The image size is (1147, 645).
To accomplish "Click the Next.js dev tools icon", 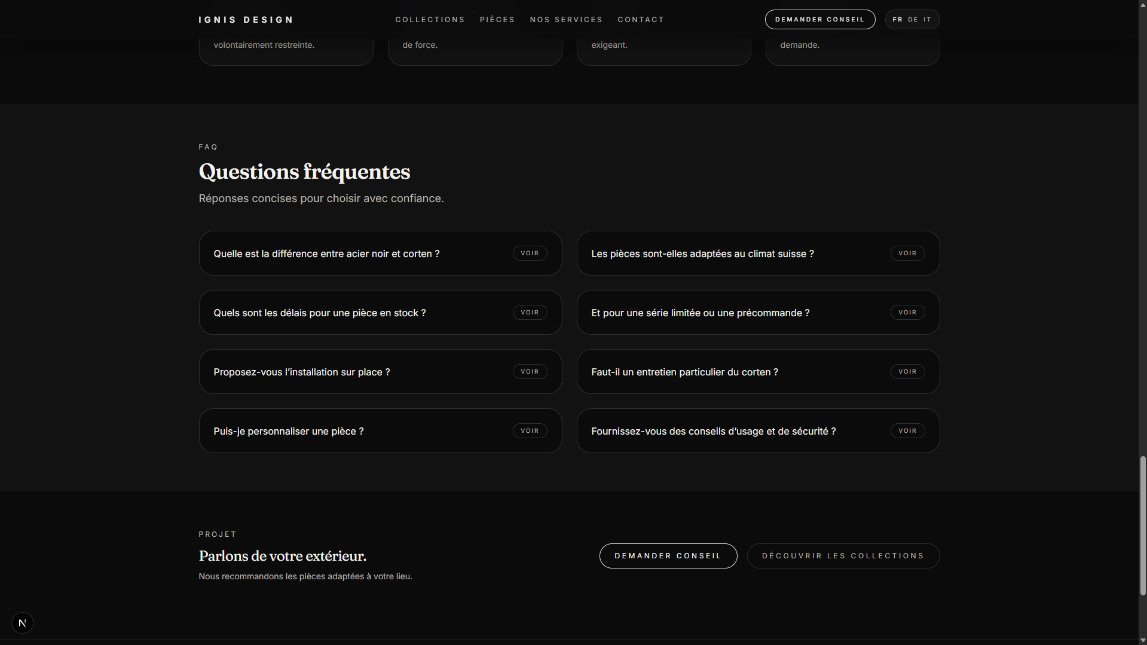I will click(23, 623).
